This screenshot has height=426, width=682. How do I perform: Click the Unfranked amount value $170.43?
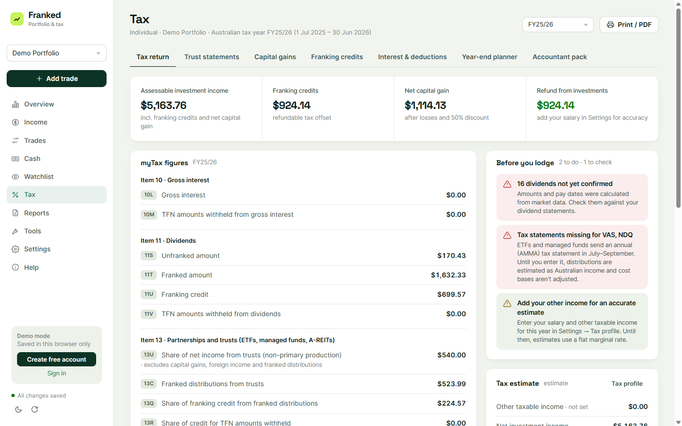click(x=451, y=256)
